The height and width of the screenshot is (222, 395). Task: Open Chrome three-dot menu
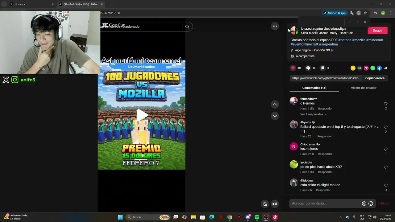[390, 13]
